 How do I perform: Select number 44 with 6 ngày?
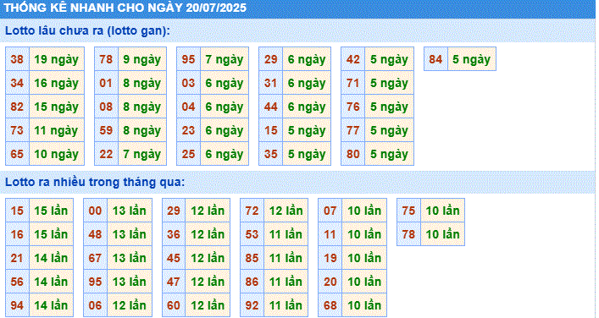pyautogui.click(x=271, y=107)
